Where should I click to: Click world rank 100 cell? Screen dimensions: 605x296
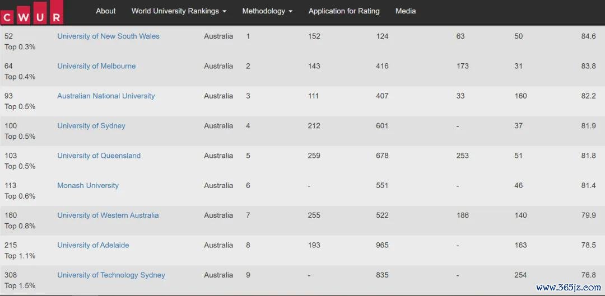[11, 126]
